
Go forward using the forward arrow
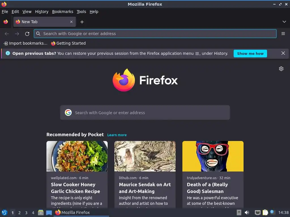coord(17,34)
